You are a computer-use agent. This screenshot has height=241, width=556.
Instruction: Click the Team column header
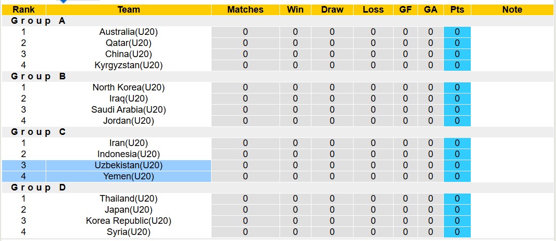[128, 10]
